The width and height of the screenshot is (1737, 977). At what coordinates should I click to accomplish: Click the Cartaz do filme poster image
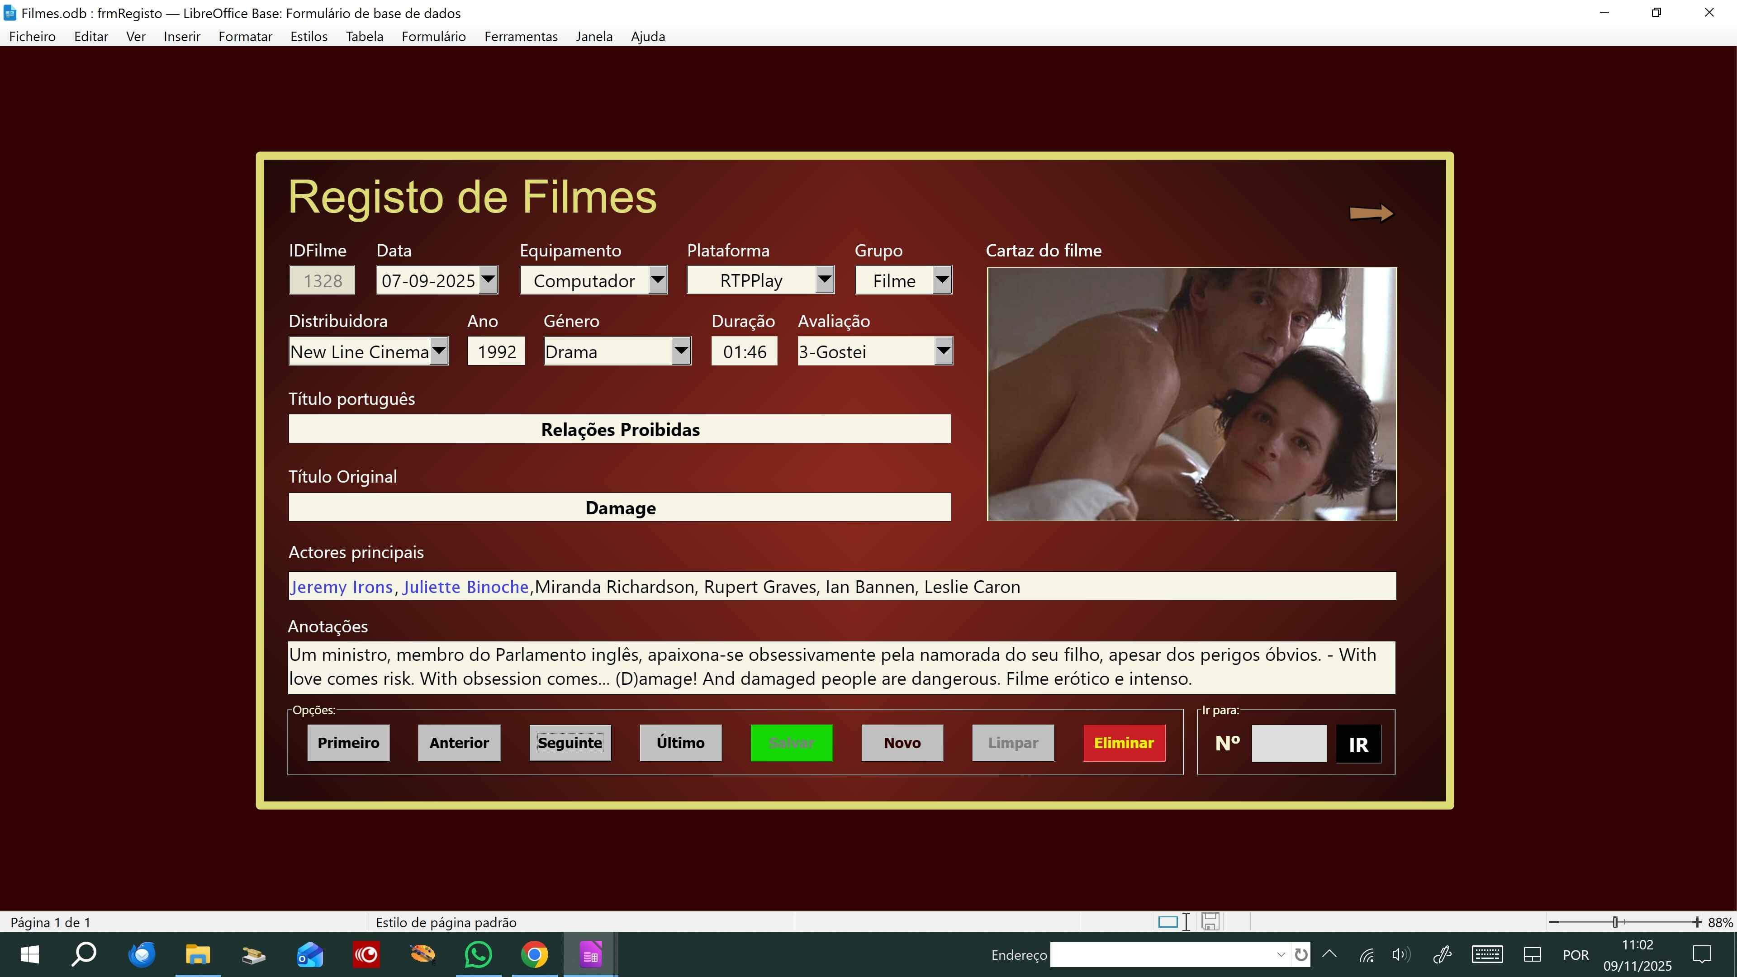pos(1191,394)
